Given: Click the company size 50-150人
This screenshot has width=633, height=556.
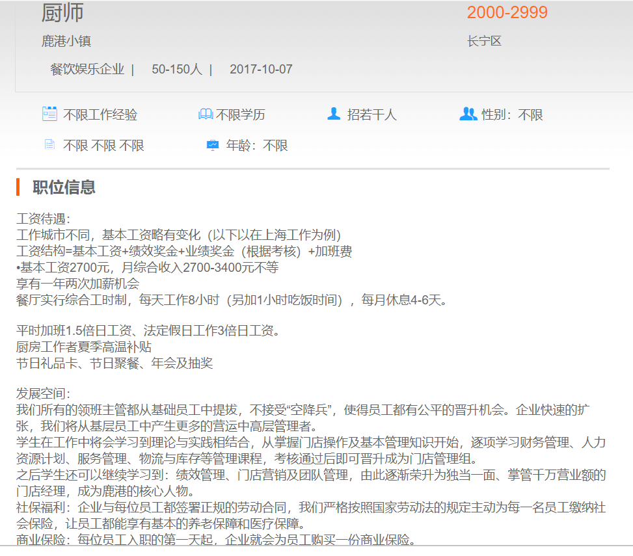Looking at the screenshot, I should click(x=177, y=69).
